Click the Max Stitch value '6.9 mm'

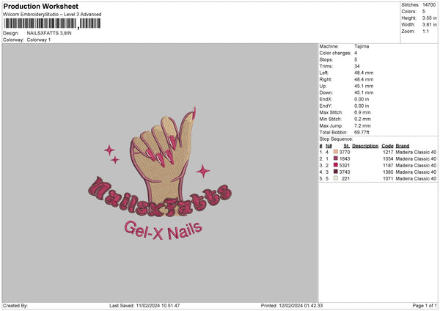pyautogui.click(x=362, y=112)
